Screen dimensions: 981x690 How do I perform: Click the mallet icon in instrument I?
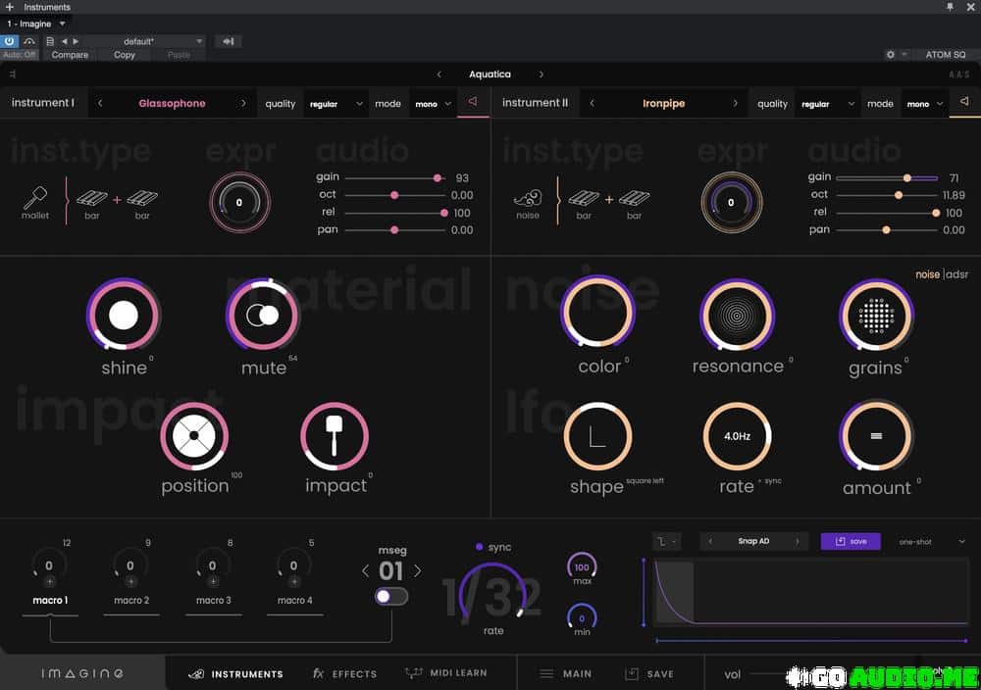click(x=35, y=197)
